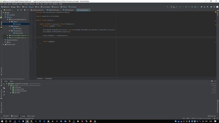Image resolution: width=219 pixels, height=123 pixels.
Task: Collapse the java folder in project tree
Action: click(5, 17)
